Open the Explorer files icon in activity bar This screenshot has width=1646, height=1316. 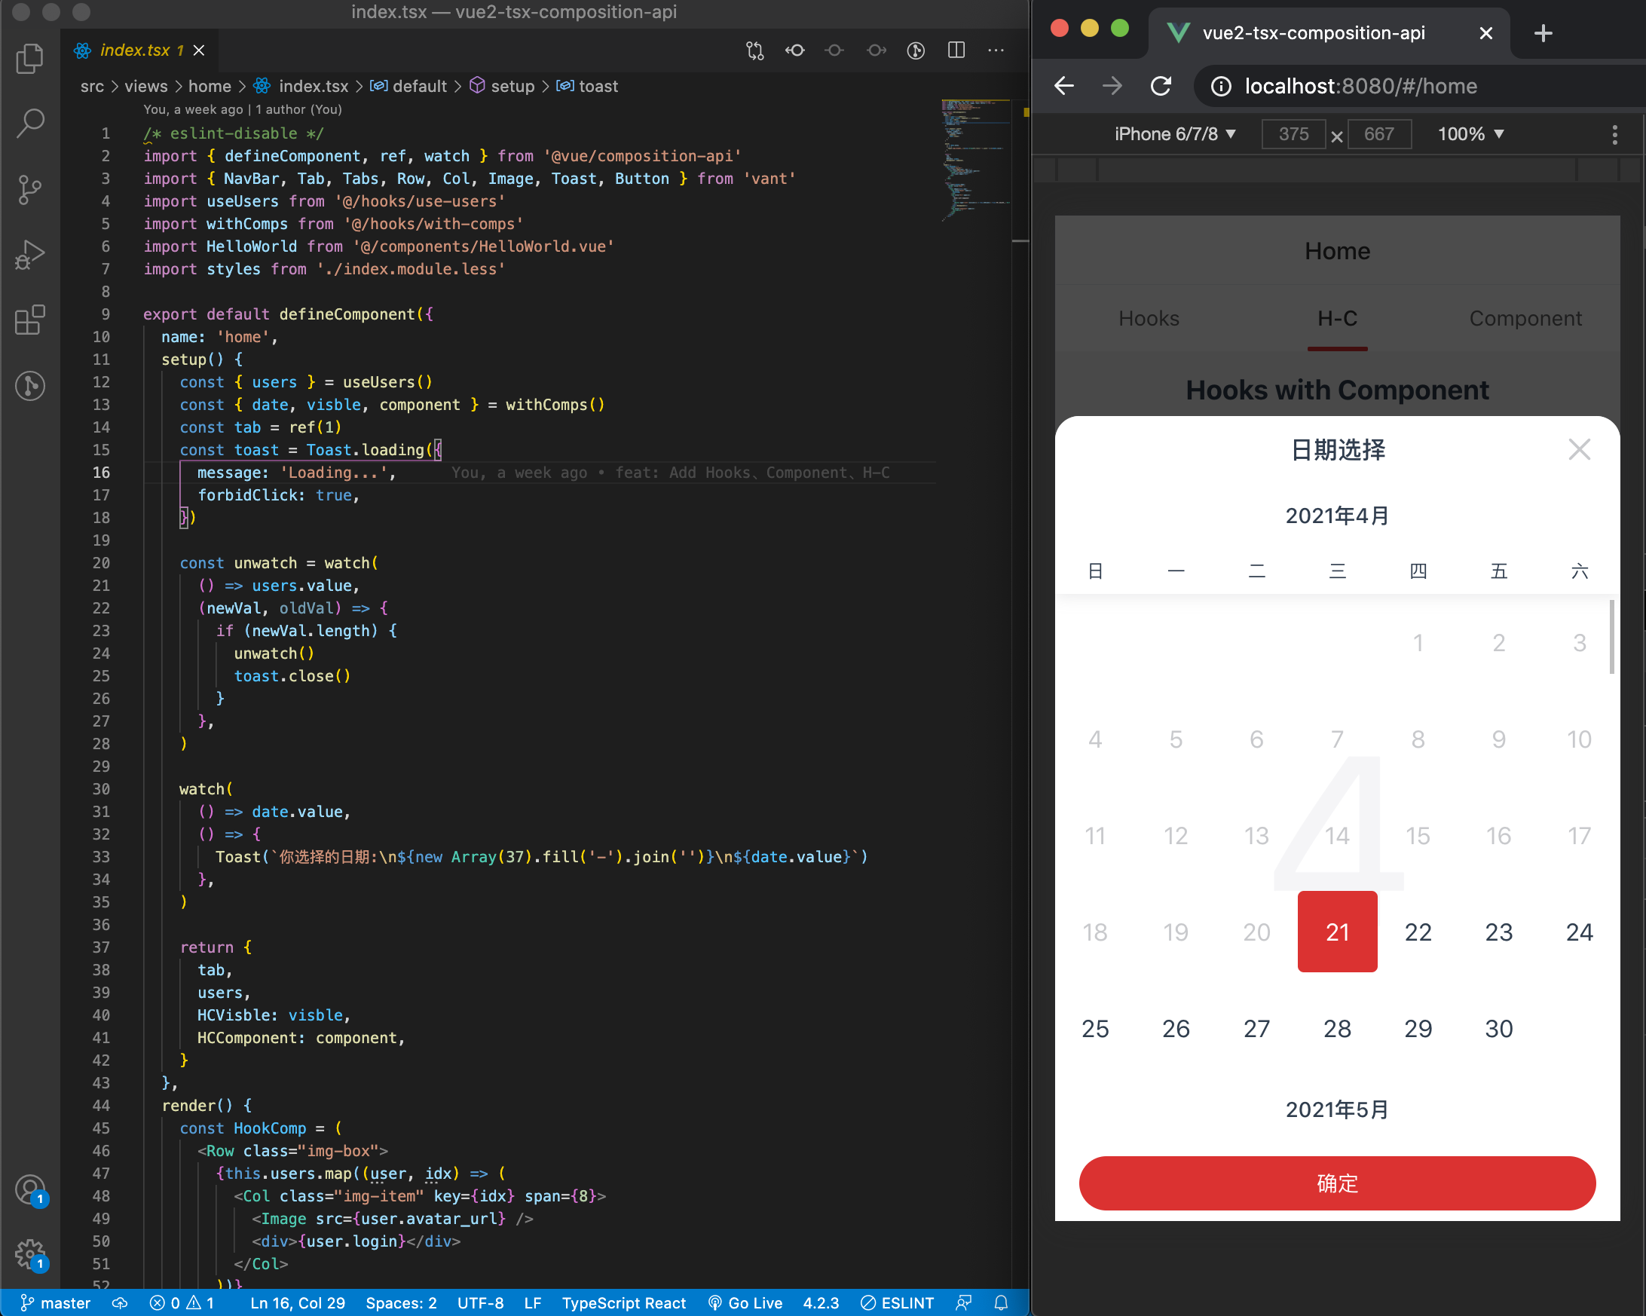(x=30, y=59)
